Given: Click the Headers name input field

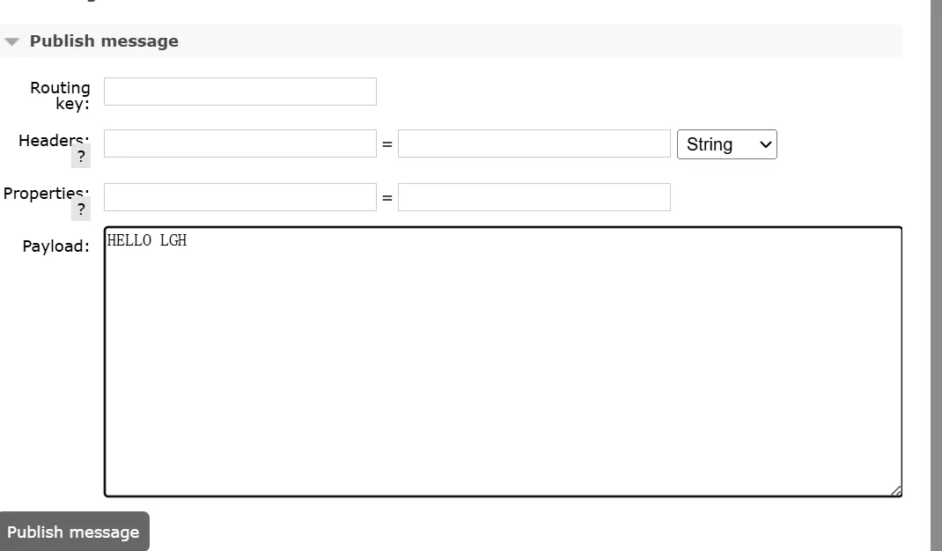Looking at the screenshot, I should click(x=239, y=143).
